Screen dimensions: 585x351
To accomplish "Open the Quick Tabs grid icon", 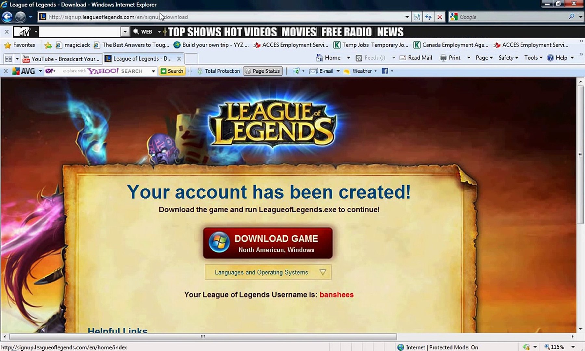I will point(8,59).
